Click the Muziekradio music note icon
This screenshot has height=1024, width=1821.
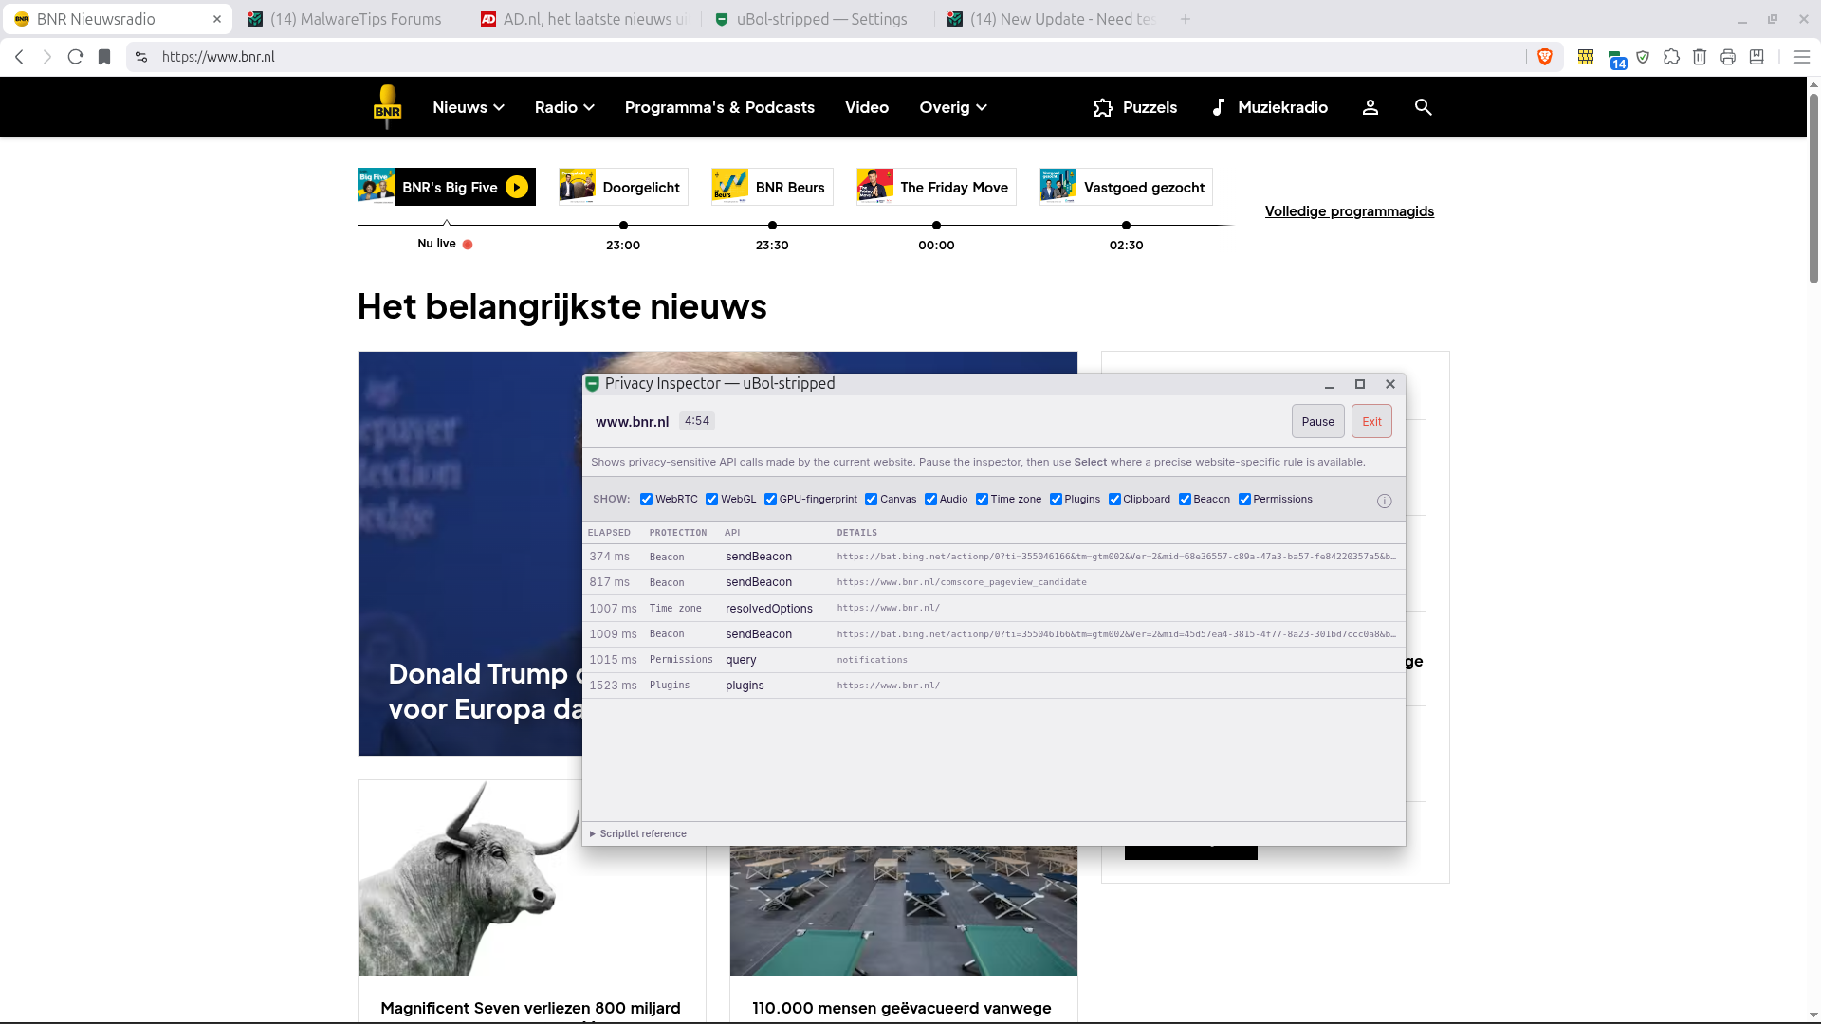(1219, 107)
